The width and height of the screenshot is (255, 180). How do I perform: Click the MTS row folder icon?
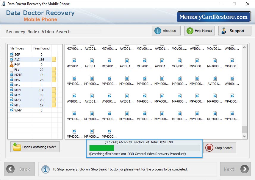[54, 105]
